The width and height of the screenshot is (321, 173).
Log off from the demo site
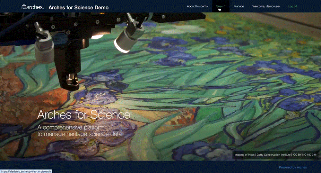[292, 6]
